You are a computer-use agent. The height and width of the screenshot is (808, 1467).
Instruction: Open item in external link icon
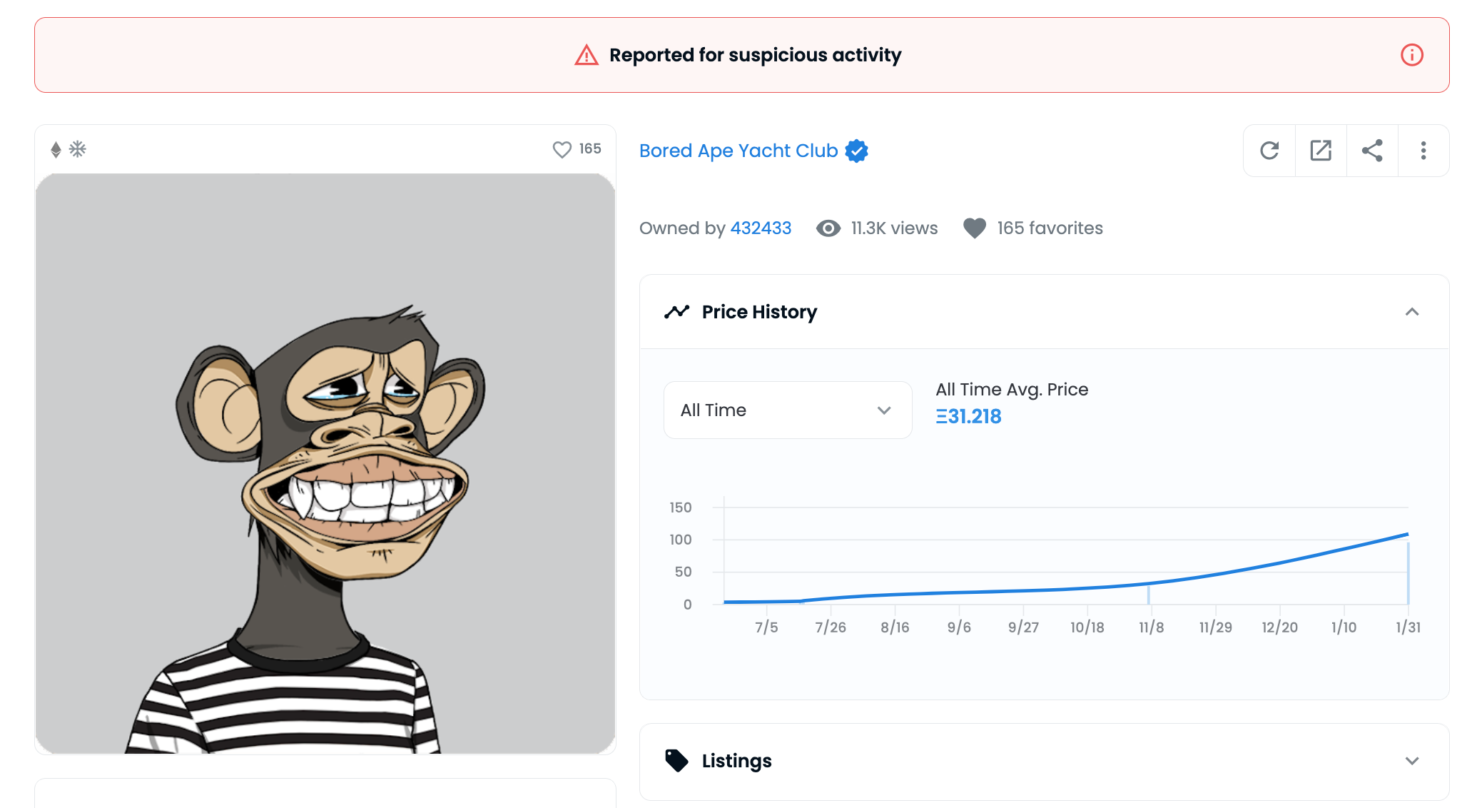1321,151
